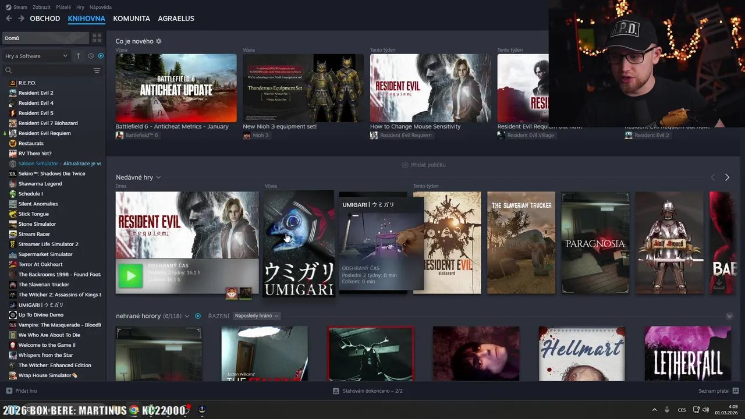Open the KOMUNITA community tab
This screenshot has height=419, width=745.
pyautogui.click(x=132, y=19)
